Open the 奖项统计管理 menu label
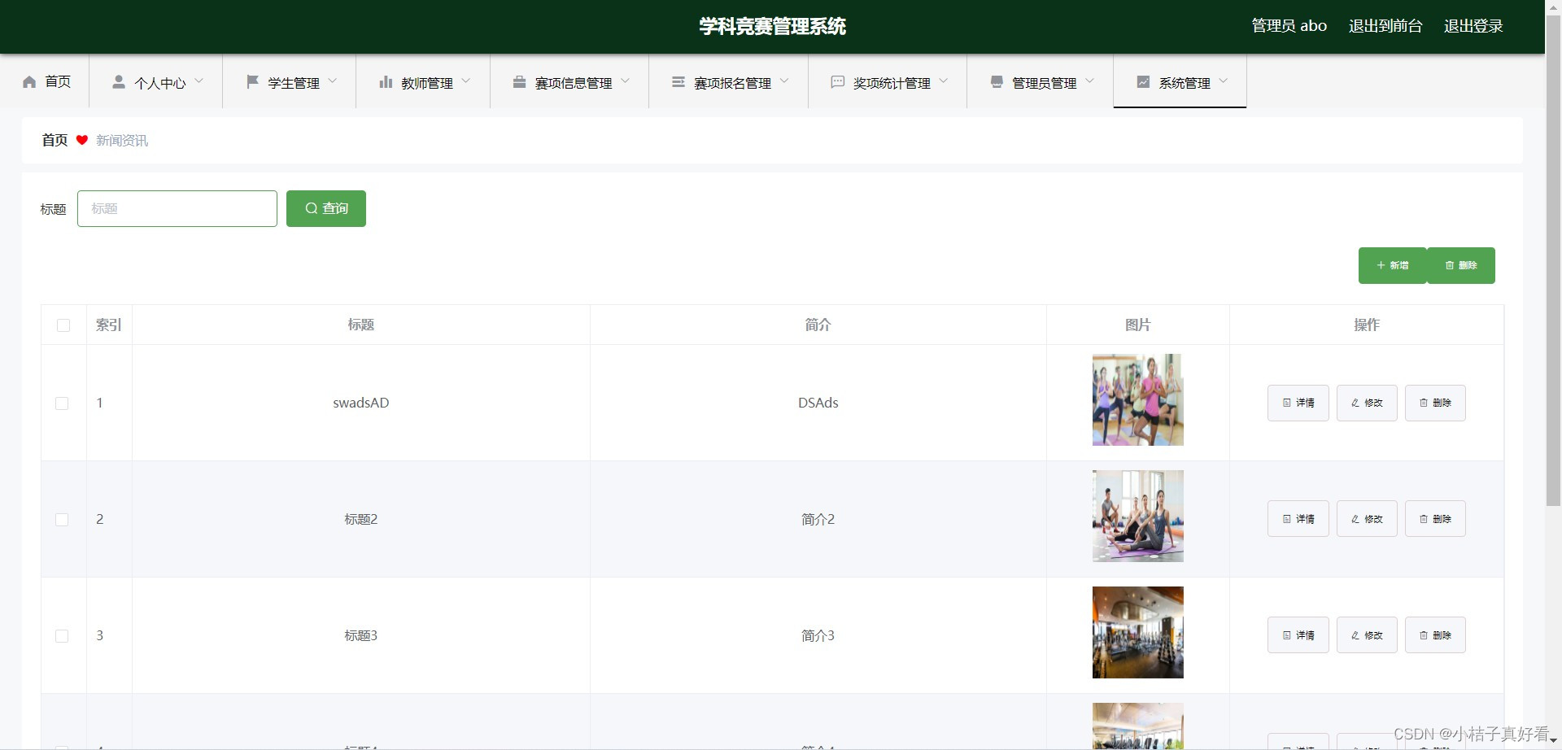 click(x=892, y=83)
